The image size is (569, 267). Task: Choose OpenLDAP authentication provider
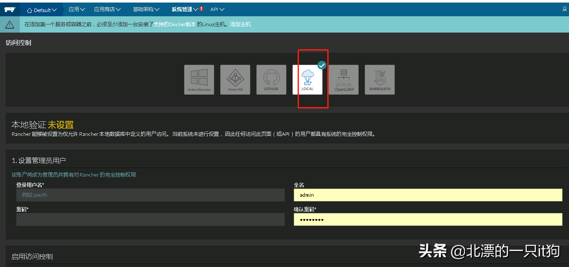[x=343, y=80]
